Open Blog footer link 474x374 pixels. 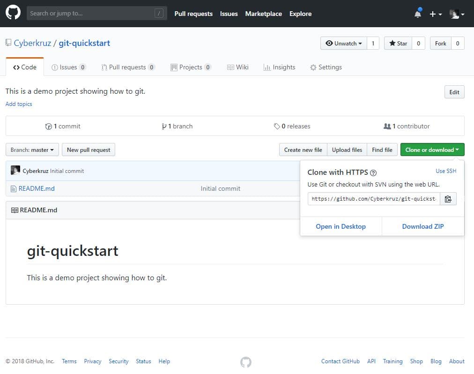click(x=436, y=361)
